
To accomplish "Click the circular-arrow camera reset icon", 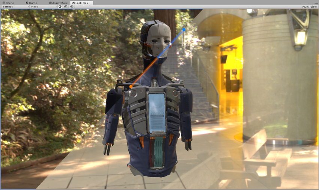I will tap(72, 6).
